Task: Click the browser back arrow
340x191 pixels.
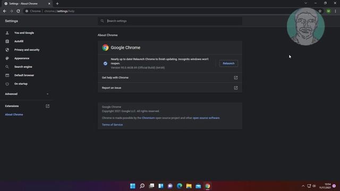Action: point(5,11)
